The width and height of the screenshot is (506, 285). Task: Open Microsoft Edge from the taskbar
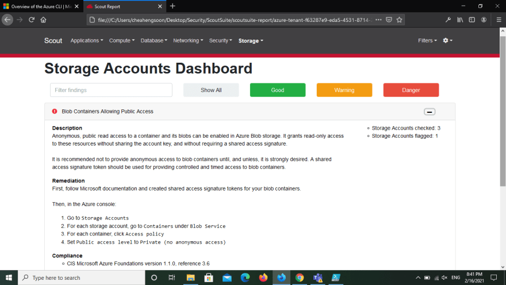(x=245, y=278)
